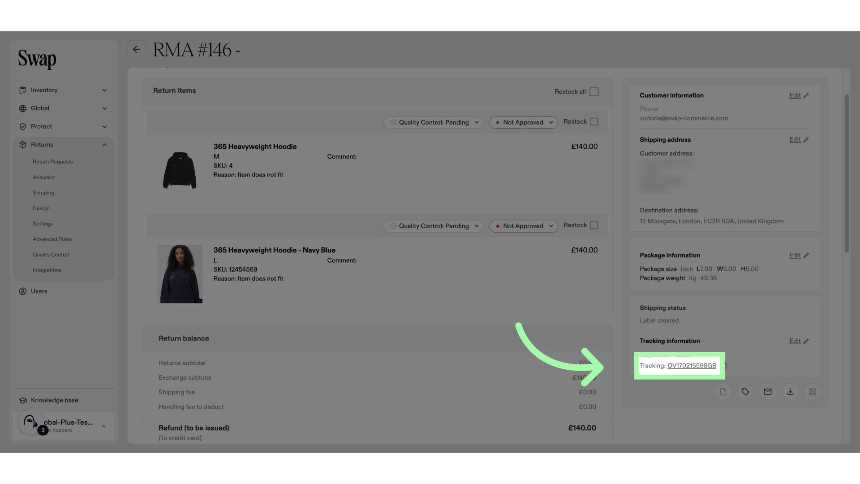The image size is (860, 484).
Task: Click tracking number OV170215598GB link
Action: pos(692,366)
